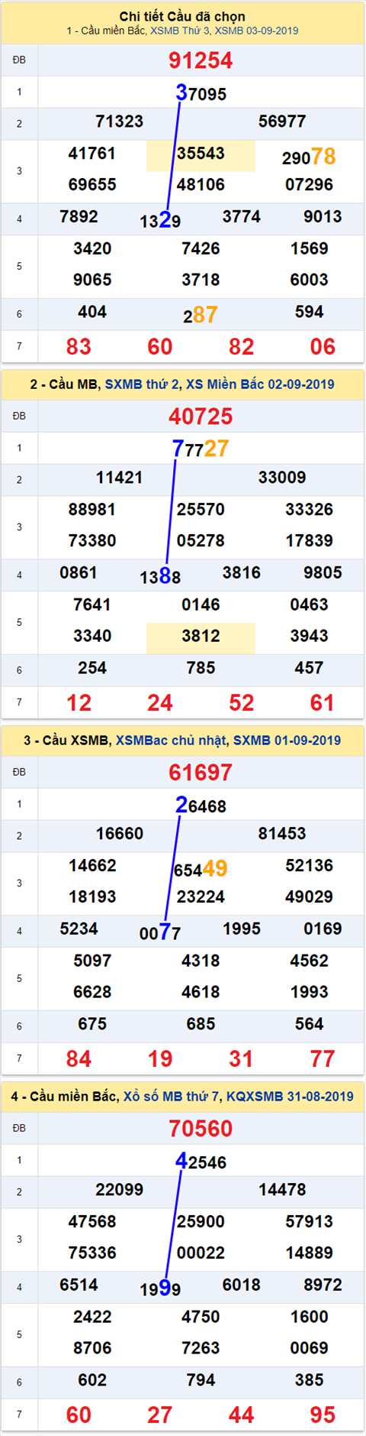366x1436 pixels.
Task: Click special prize number 70560
Action: click(201, 1129)
